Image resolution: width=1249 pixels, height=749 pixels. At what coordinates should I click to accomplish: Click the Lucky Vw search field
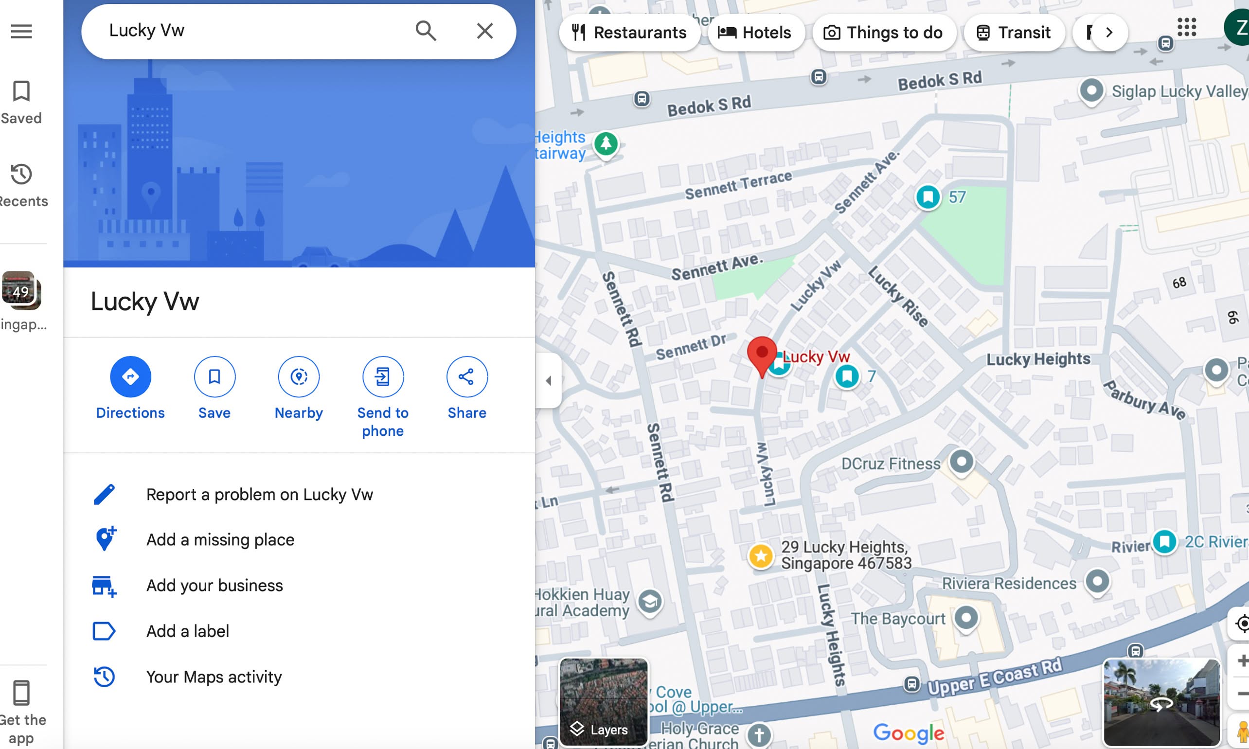point(252,31)
